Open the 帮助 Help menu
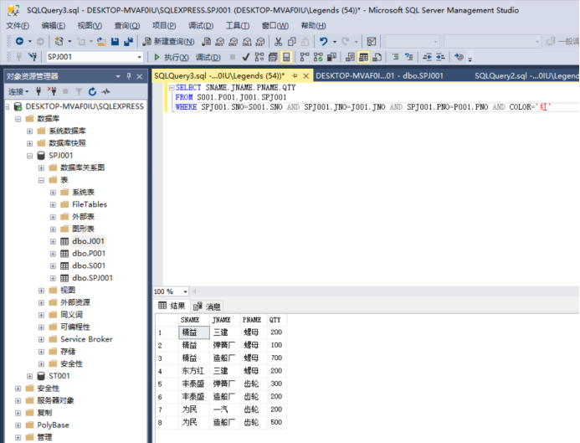The image size is (580, 443). click(313, 25)
